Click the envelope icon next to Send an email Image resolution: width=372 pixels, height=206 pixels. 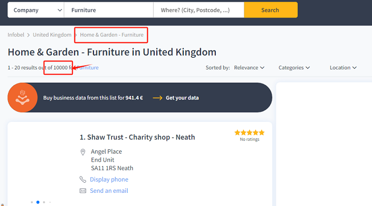(83, 191)
